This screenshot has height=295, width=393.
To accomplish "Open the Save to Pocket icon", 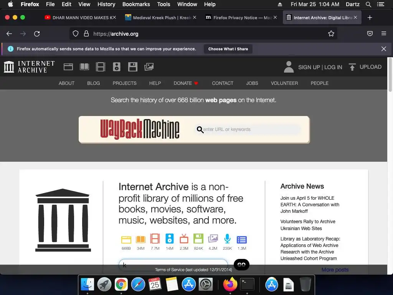I will click(370, 34).
